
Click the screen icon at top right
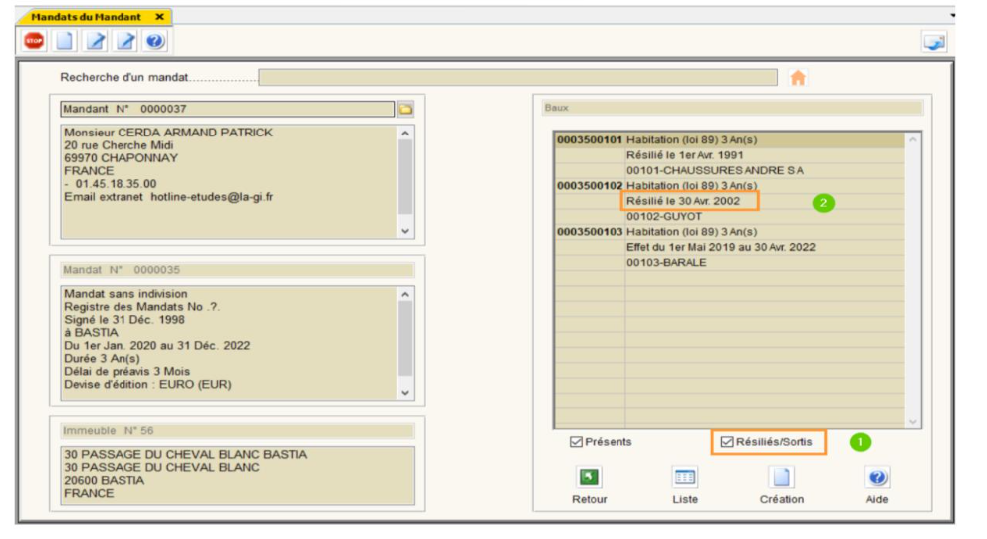point(934,42)
